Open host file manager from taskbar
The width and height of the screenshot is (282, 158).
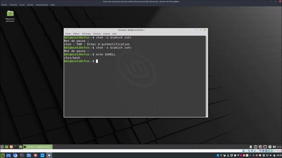(29, 155)
